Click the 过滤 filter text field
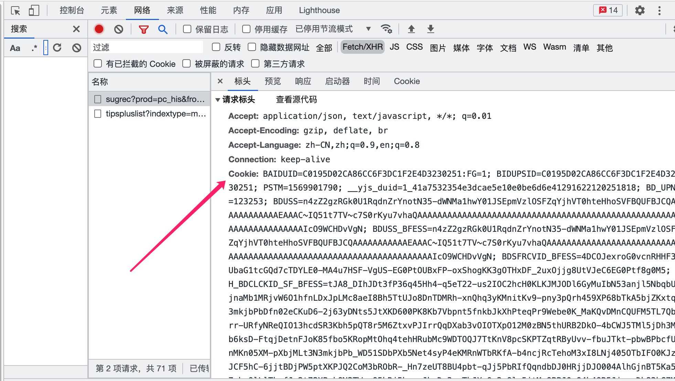The image size is (675, 381). point(147,47)
